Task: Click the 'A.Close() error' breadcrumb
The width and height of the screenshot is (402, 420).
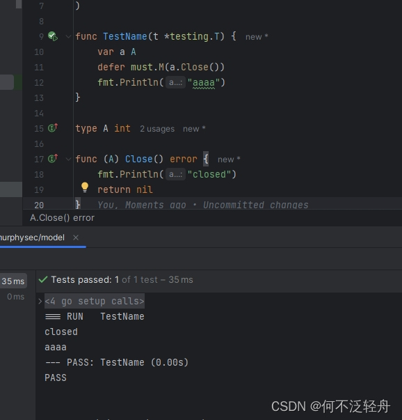Action: coord(62,218)
